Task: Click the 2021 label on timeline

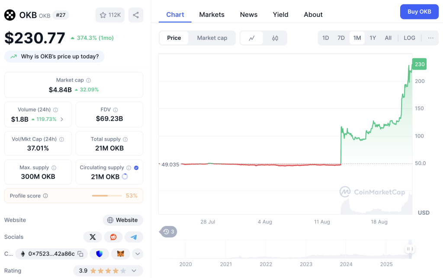Action: coord(226,264)
